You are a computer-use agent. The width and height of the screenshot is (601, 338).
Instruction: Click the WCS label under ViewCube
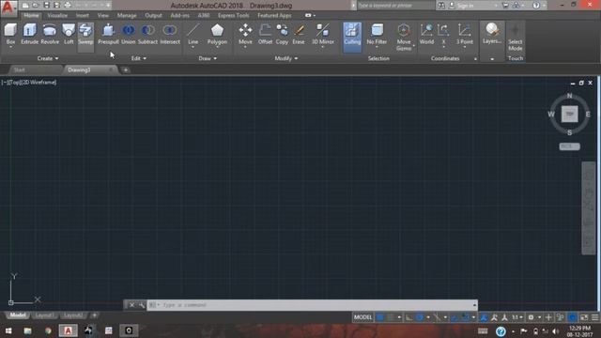569,146
